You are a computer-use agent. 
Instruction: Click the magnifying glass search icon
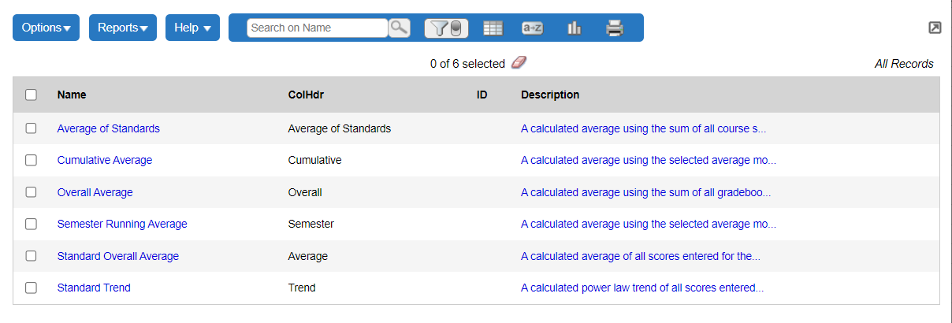tap(400, 28)
